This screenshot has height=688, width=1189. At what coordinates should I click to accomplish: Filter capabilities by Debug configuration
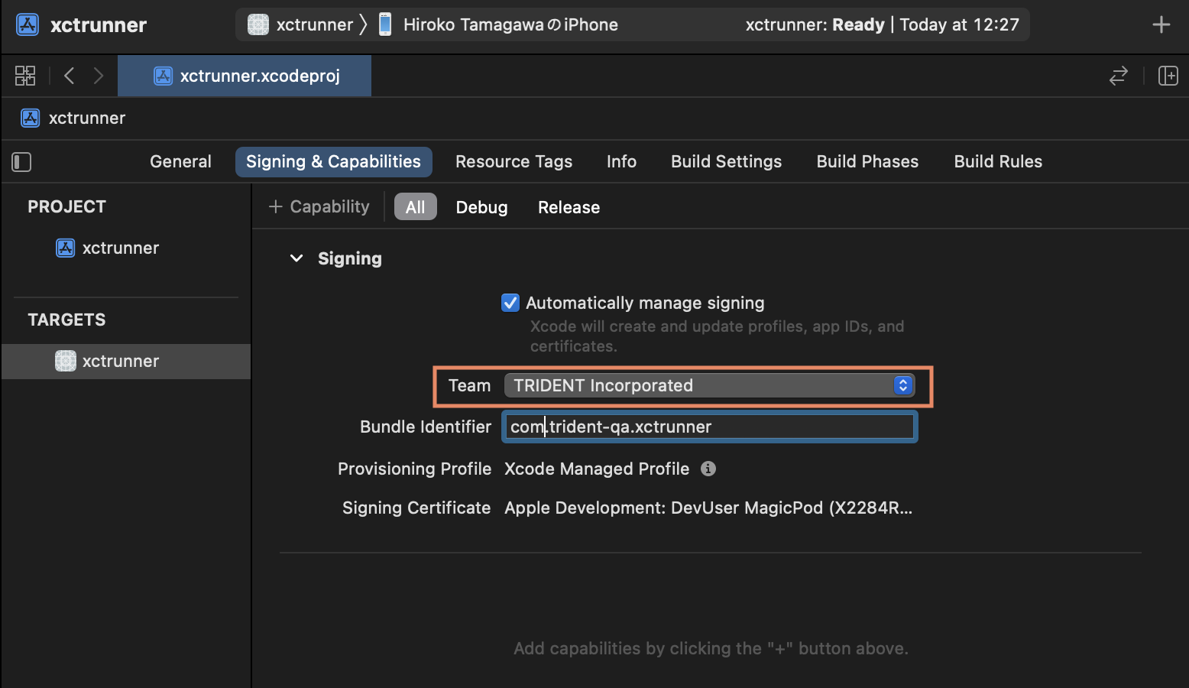[x=481, y=207]
